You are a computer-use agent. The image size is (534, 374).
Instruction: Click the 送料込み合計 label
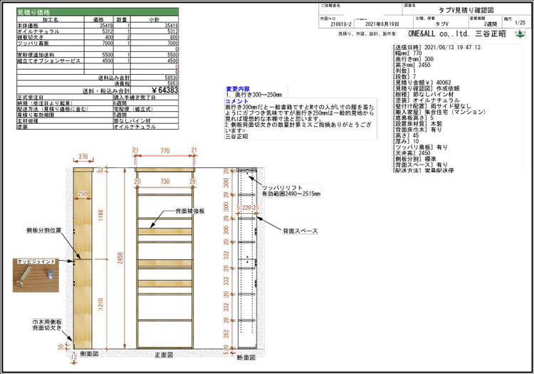coord(114,78)
